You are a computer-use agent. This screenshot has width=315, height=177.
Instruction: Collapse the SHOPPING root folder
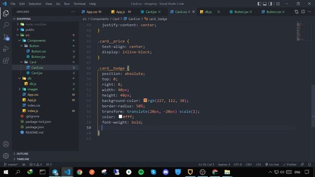(x=14, y=19)
